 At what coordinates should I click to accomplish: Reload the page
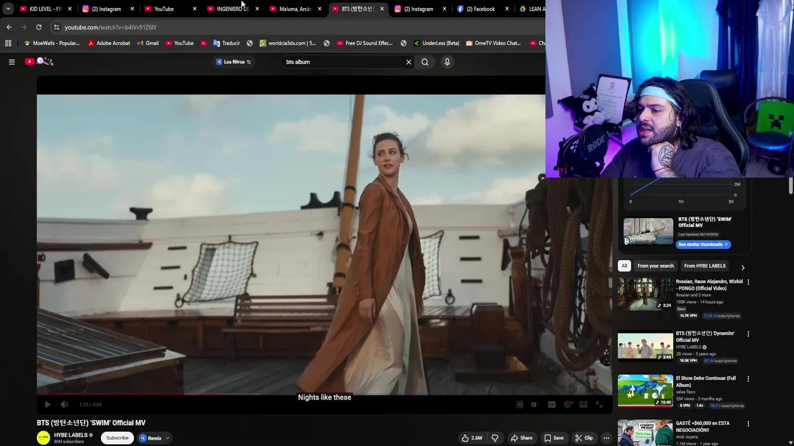coord(38,27)
